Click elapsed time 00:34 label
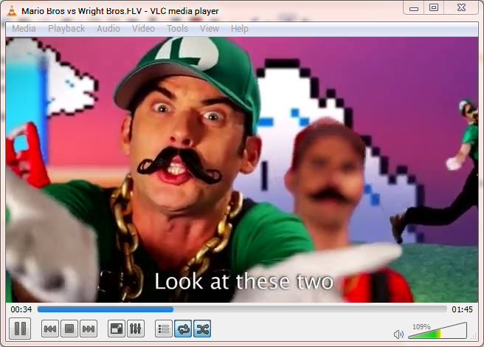Screen dimensions: 484x347 click(21, 309)
